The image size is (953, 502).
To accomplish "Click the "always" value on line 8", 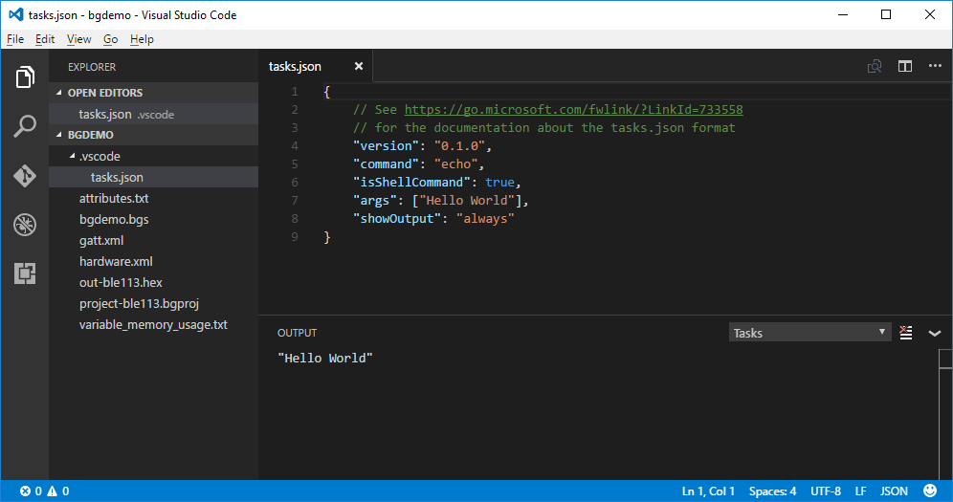I will click(x=485, y=219).
